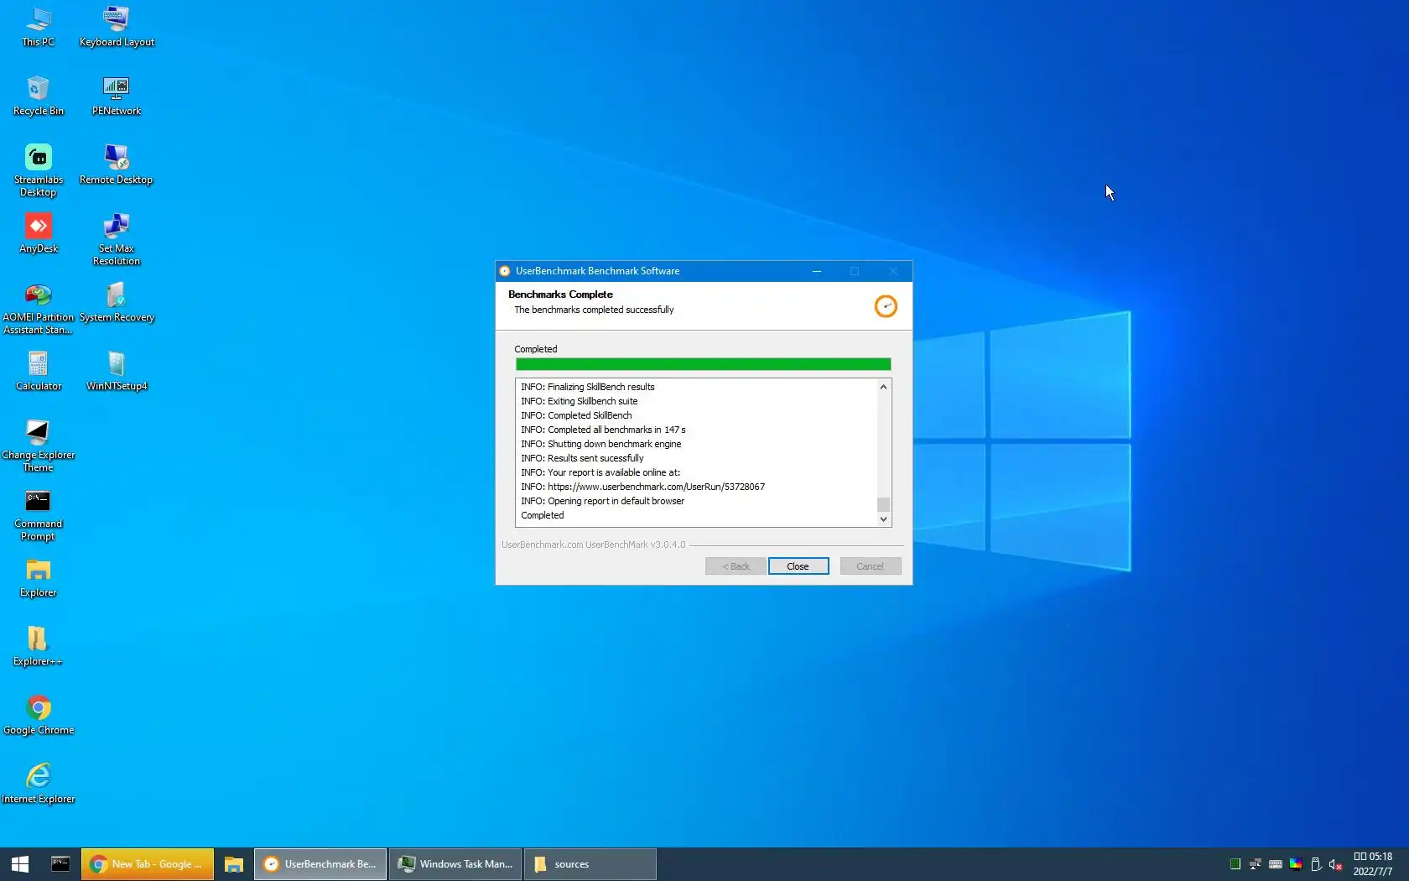The height and width of the screenshot is (881, 1409).
Task: Click 'INFO: Opening report in default browser'
Action: (x=602, y=501)
